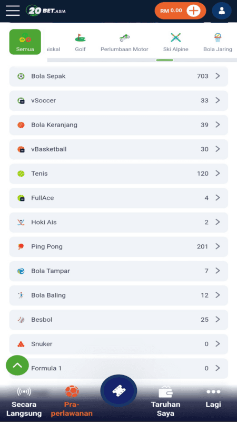Open the Besbol sport row
The image size is (237, 422).
click(x=118, y=320)
